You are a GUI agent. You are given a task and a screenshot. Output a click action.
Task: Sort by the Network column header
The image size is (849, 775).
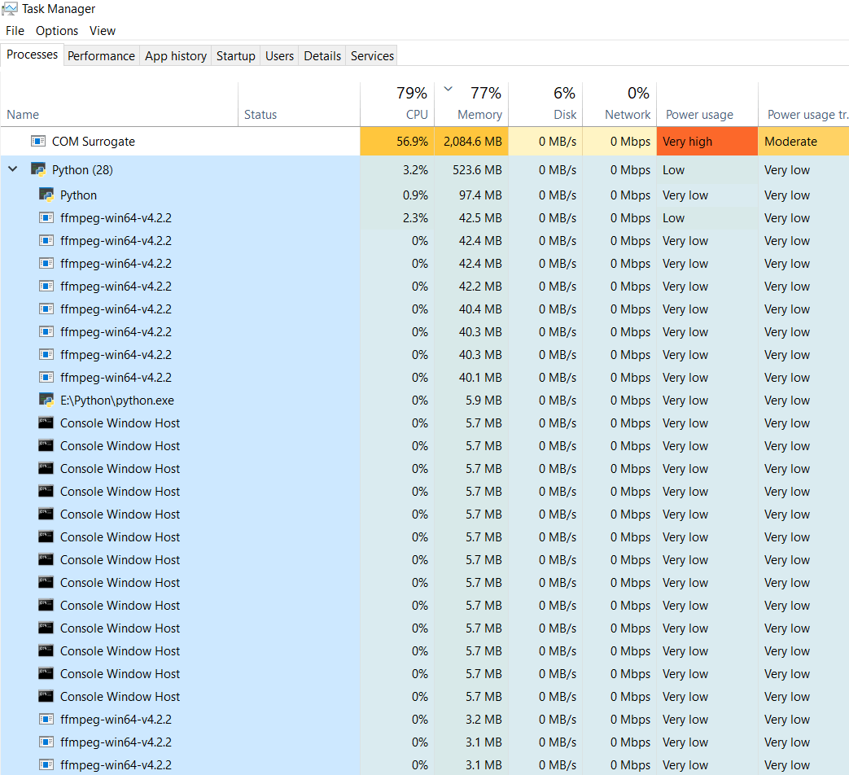619,104
